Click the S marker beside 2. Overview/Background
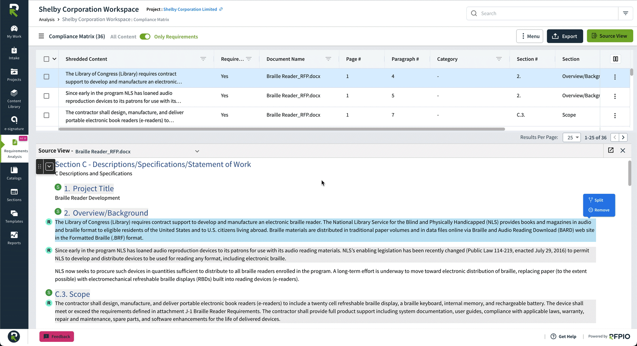Viewport: 637px width, 346px height. [58, 211]
